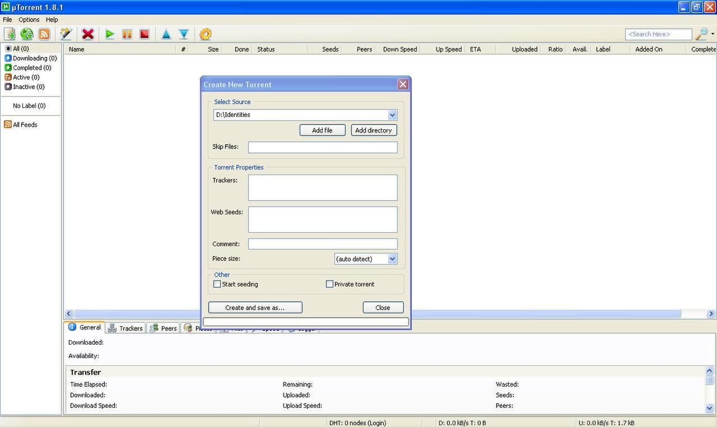The image size is (717, 428).
Task: Click the Add file button
Action: pos(322,130)
